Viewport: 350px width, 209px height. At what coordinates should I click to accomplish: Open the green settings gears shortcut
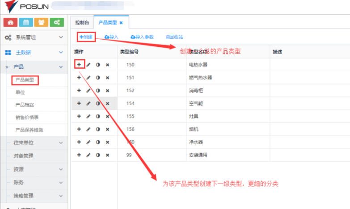pyautogui.click(x=56, y=22)
